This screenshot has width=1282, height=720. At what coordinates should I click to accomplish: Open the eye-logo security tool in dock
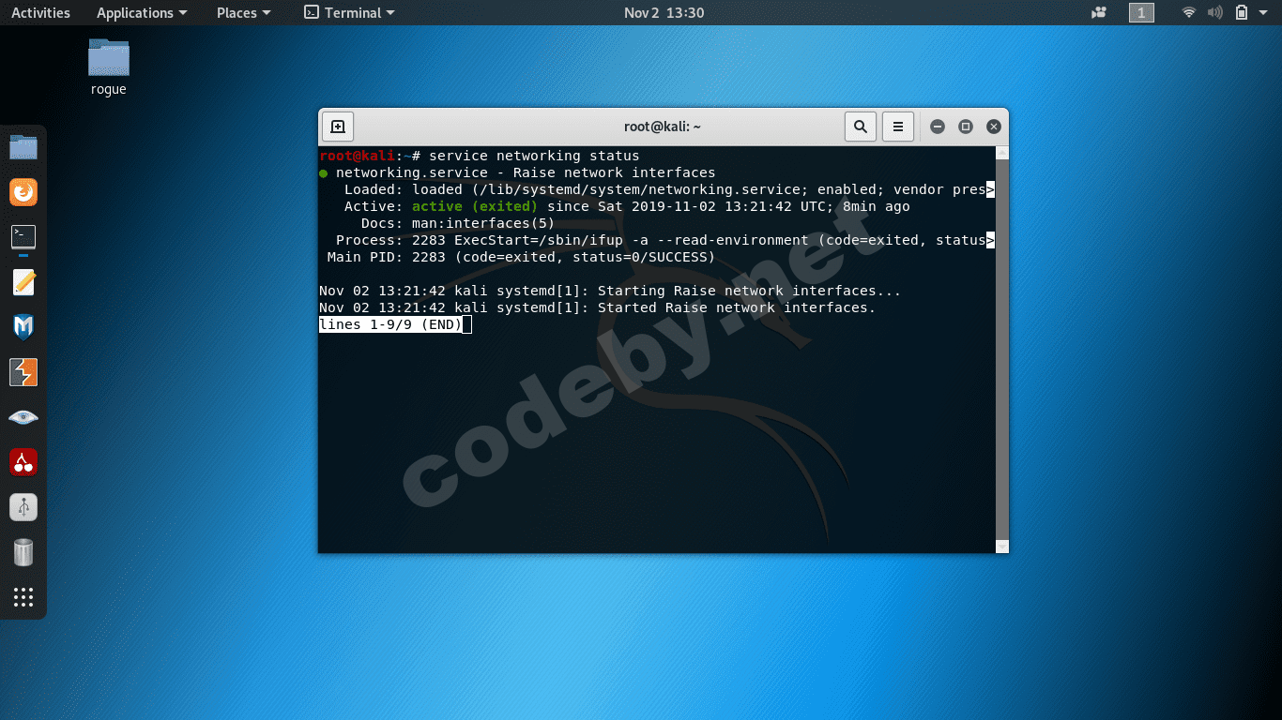[23, 417]
